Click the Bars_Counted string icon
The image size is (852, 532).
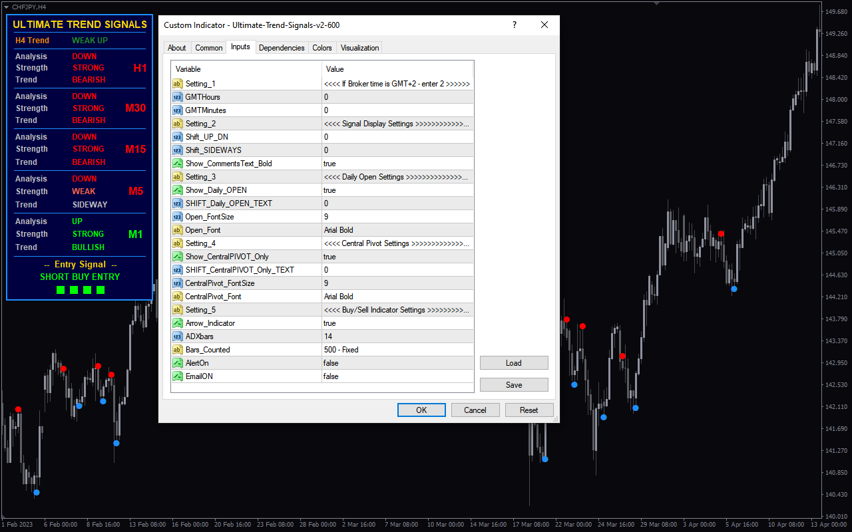point(178,350)
